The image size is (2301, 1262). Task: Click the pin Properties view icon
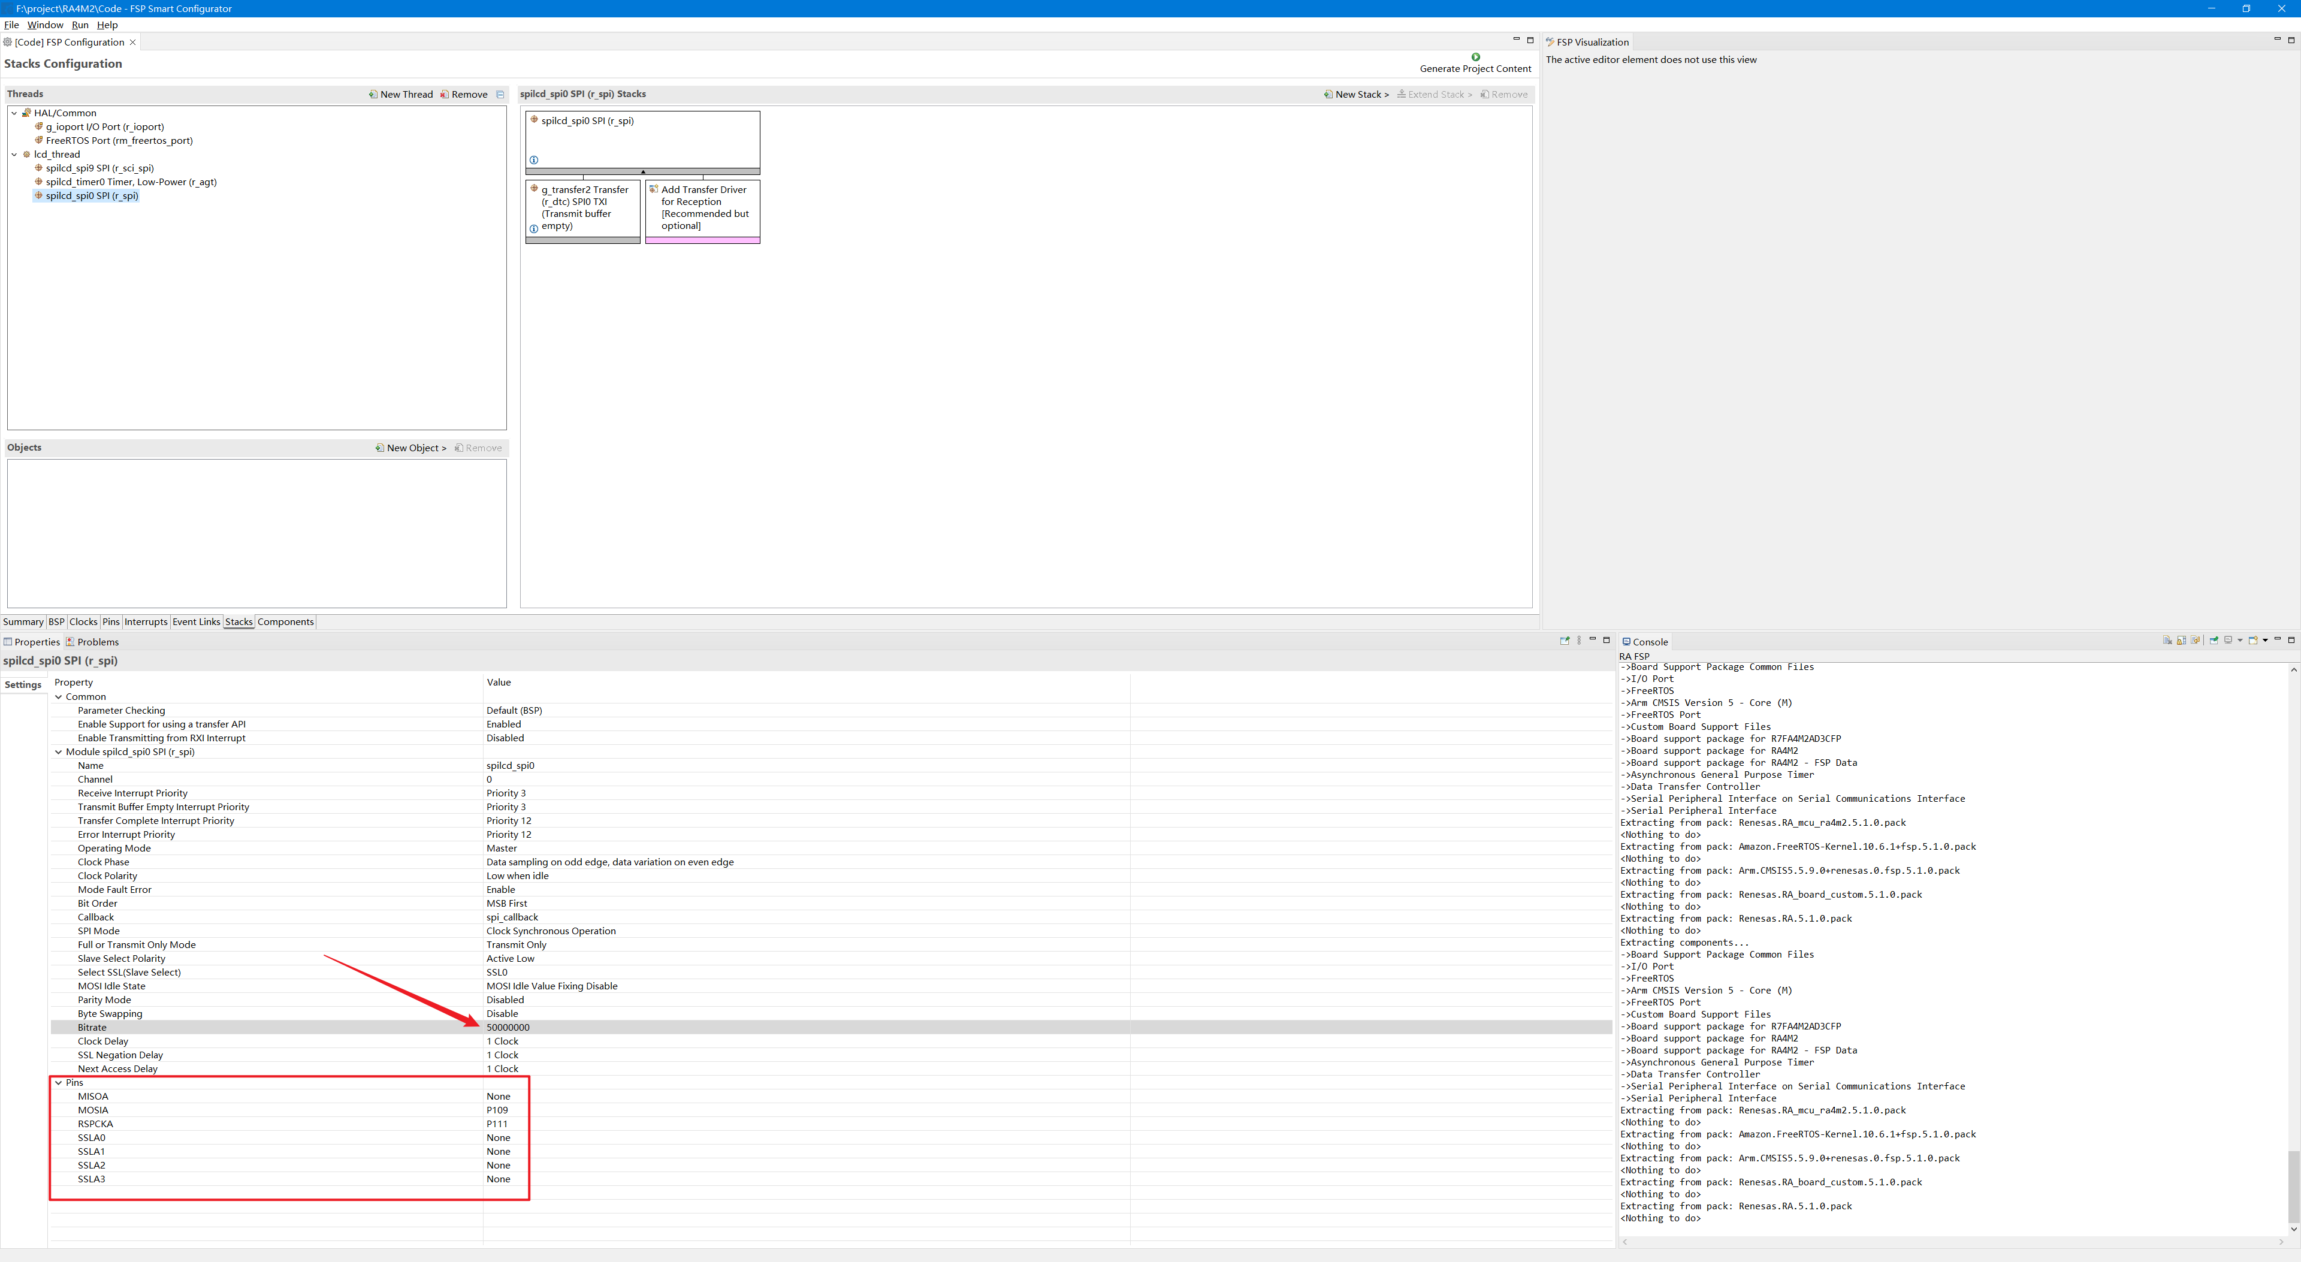point(1565,641)
